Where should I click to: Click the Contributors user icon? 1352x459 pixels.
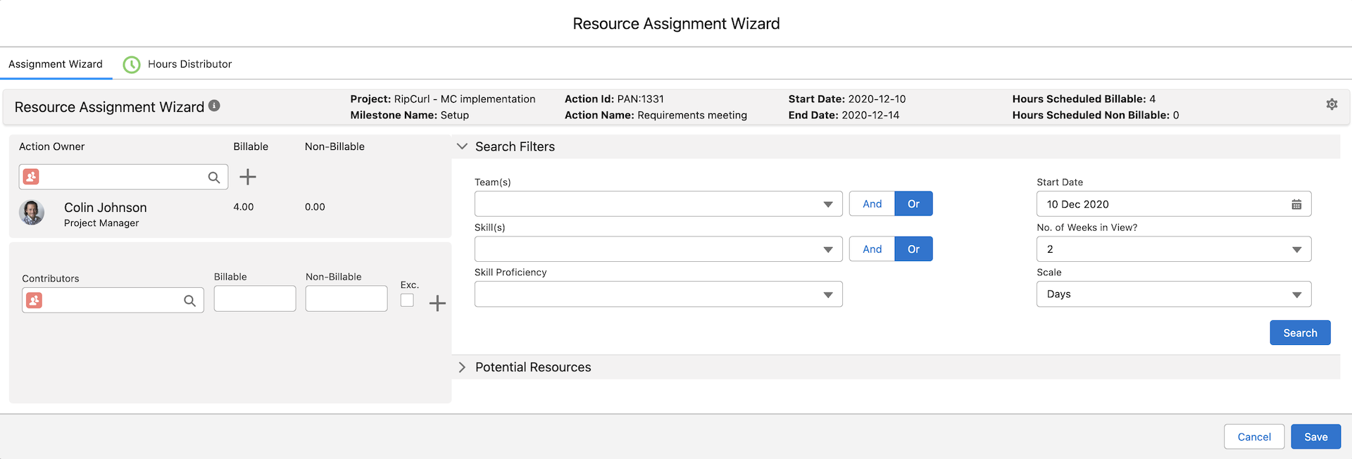34,301
